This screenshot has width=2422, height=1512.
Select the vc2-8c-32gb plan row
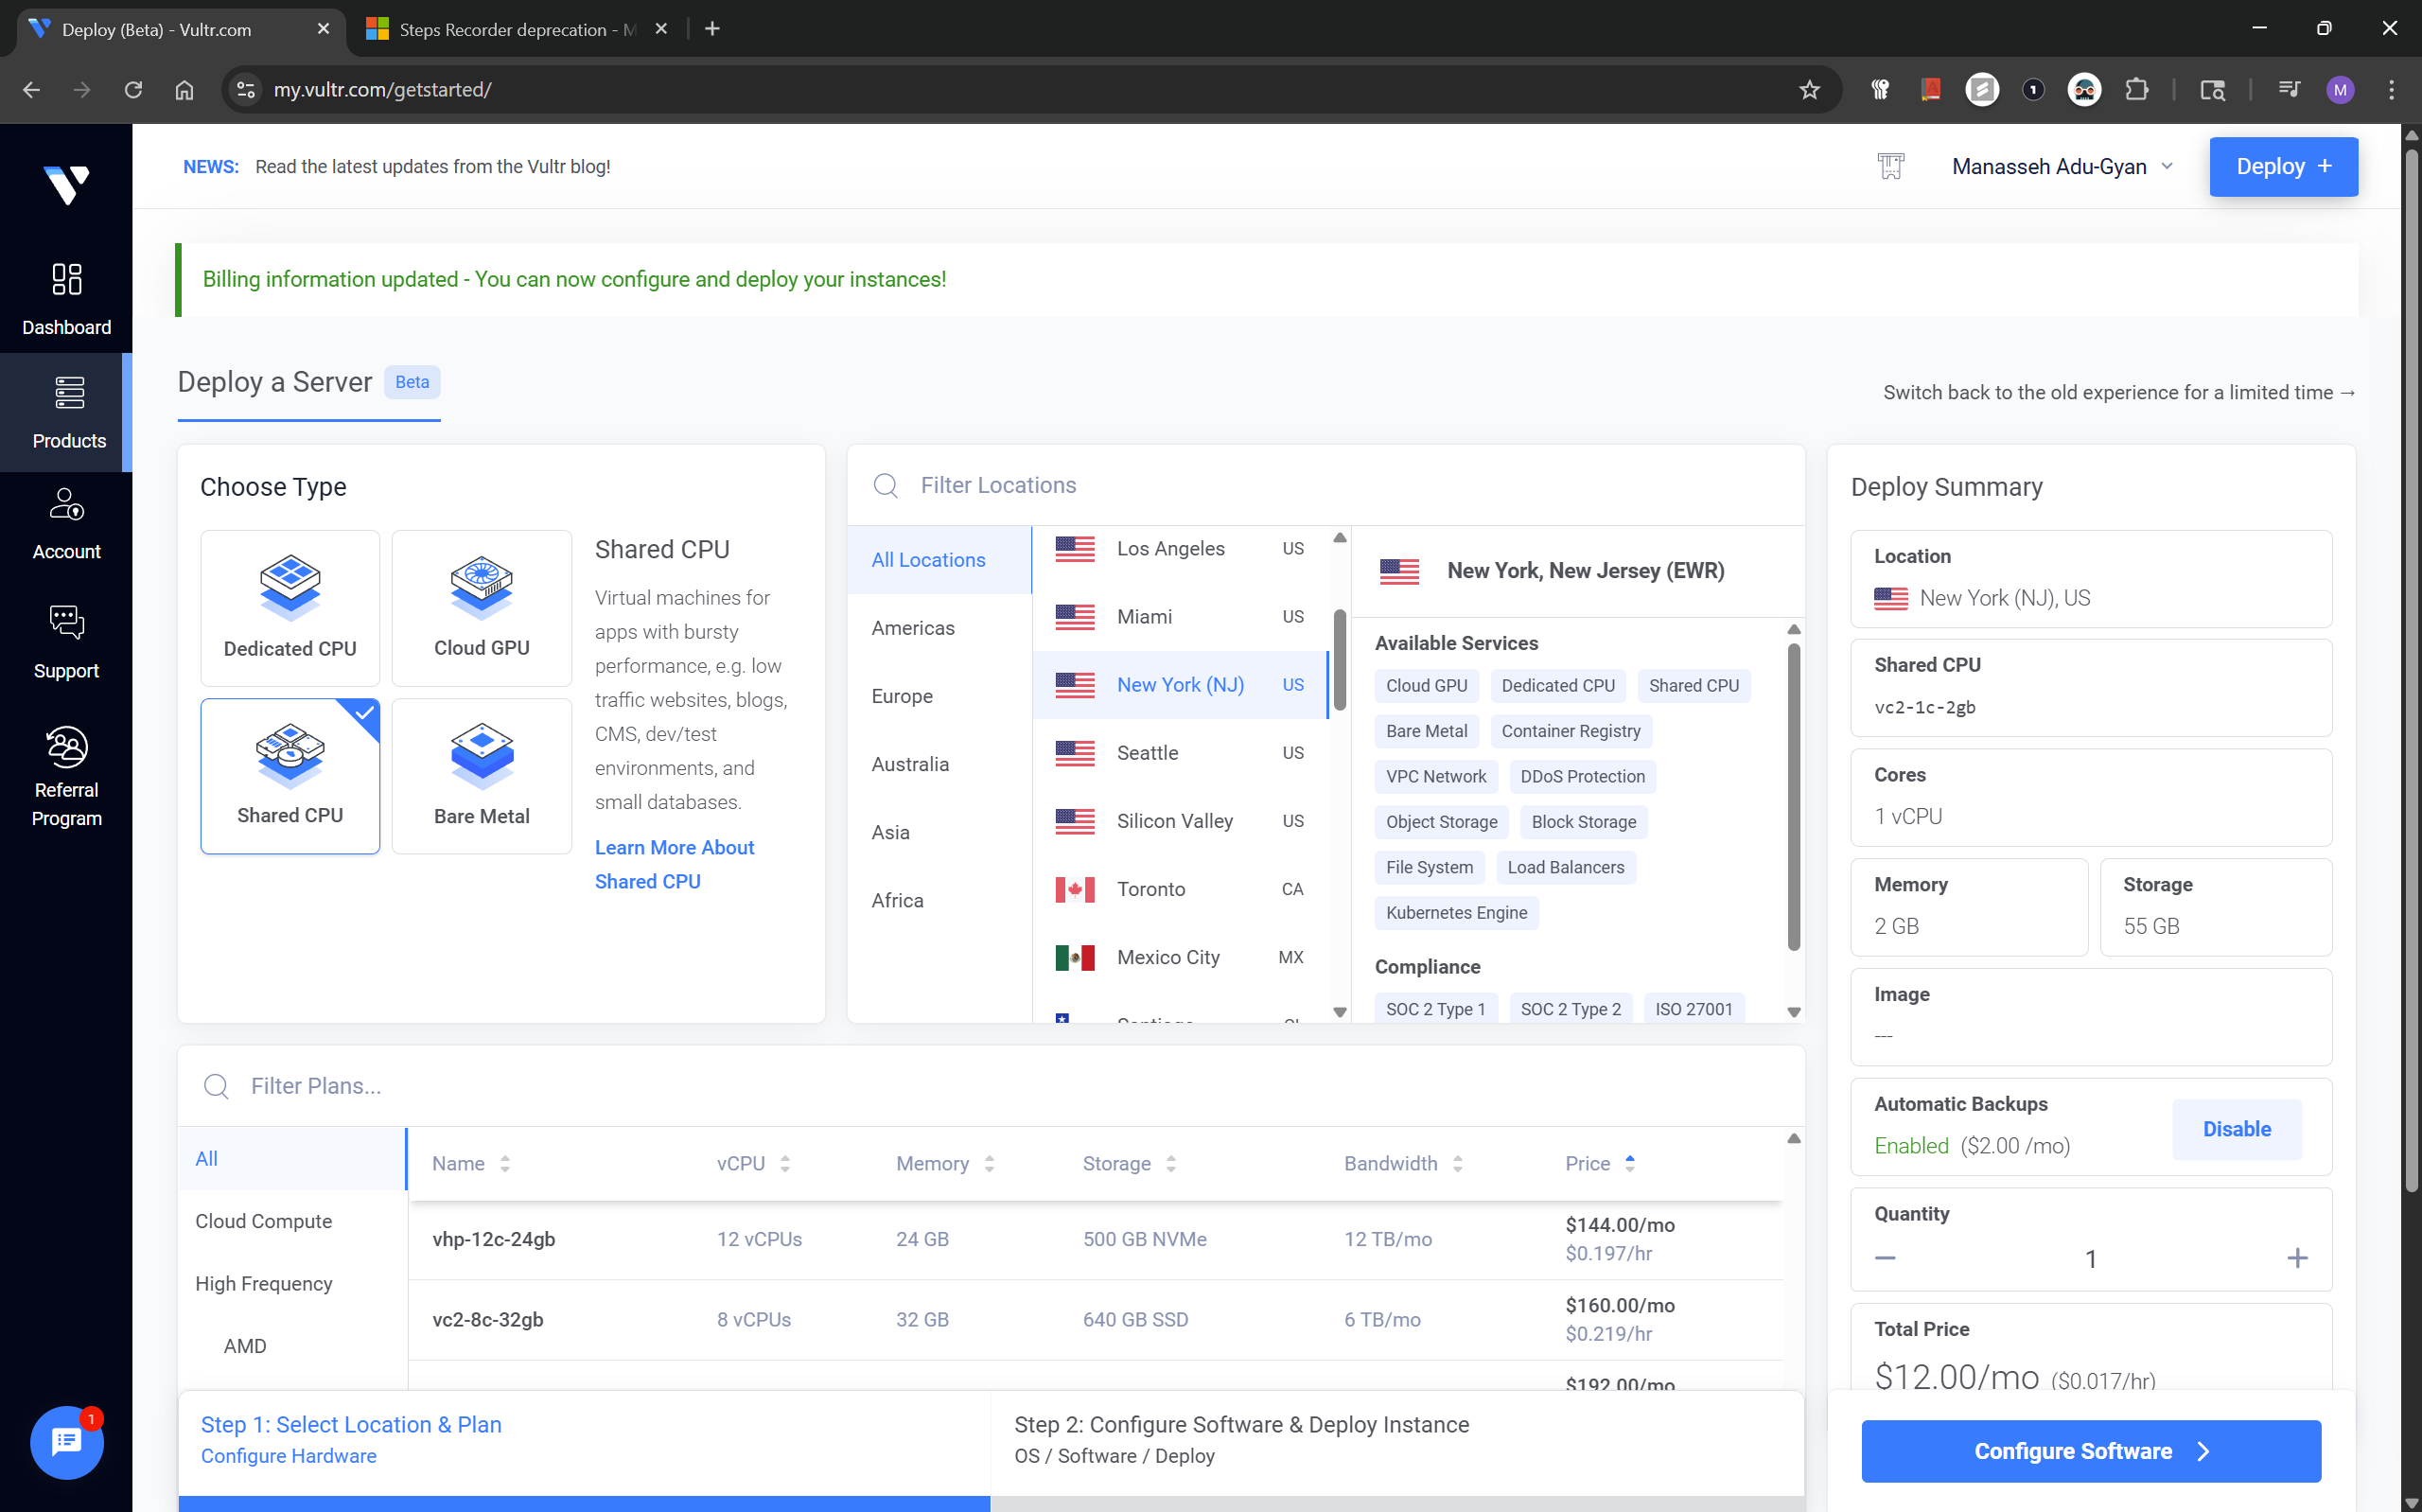1096,1319
